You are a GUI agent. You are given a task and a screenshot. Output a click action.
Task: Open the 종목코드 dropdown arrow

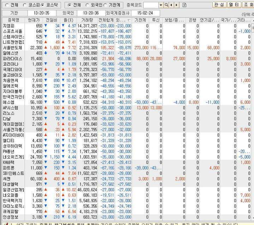[x=161, y=5]
